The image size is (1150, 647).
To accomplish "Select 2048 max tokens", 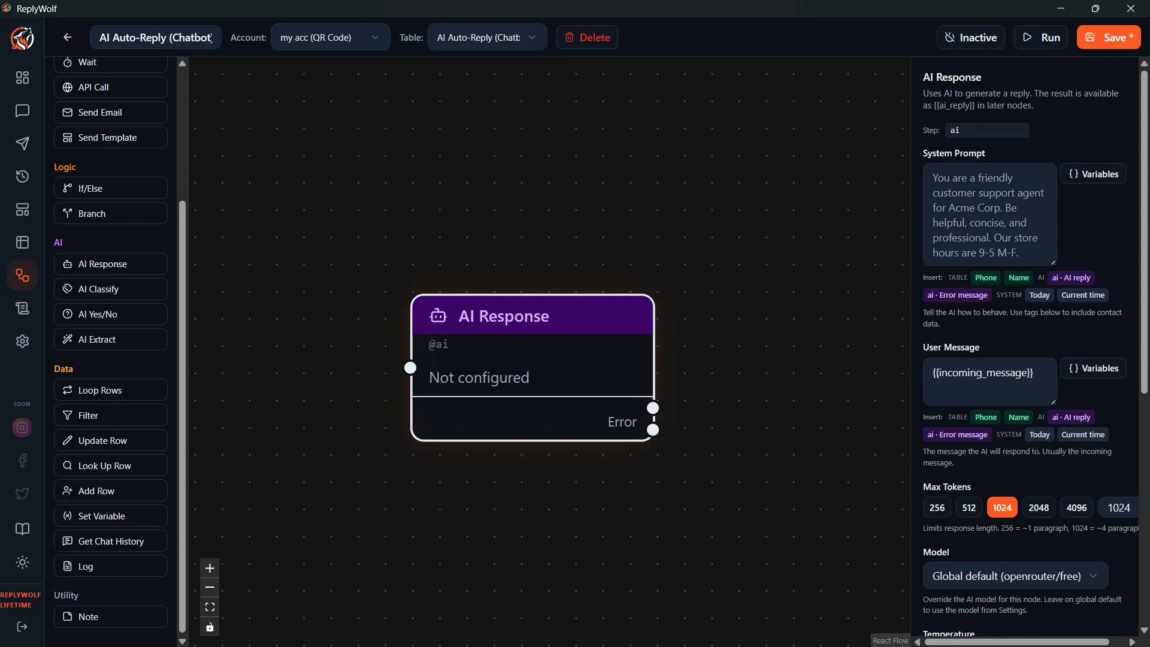I will 1039,507.
